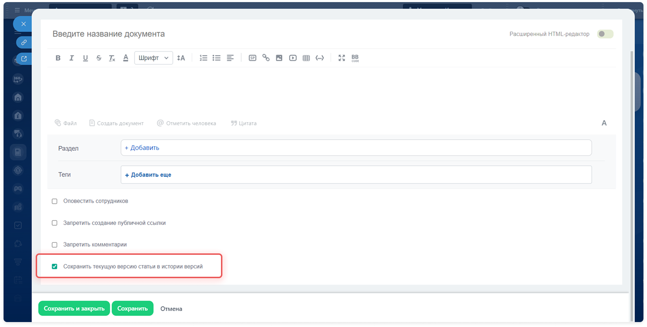Insert a table in the editor
647x327 pixels.
point(306,58)
